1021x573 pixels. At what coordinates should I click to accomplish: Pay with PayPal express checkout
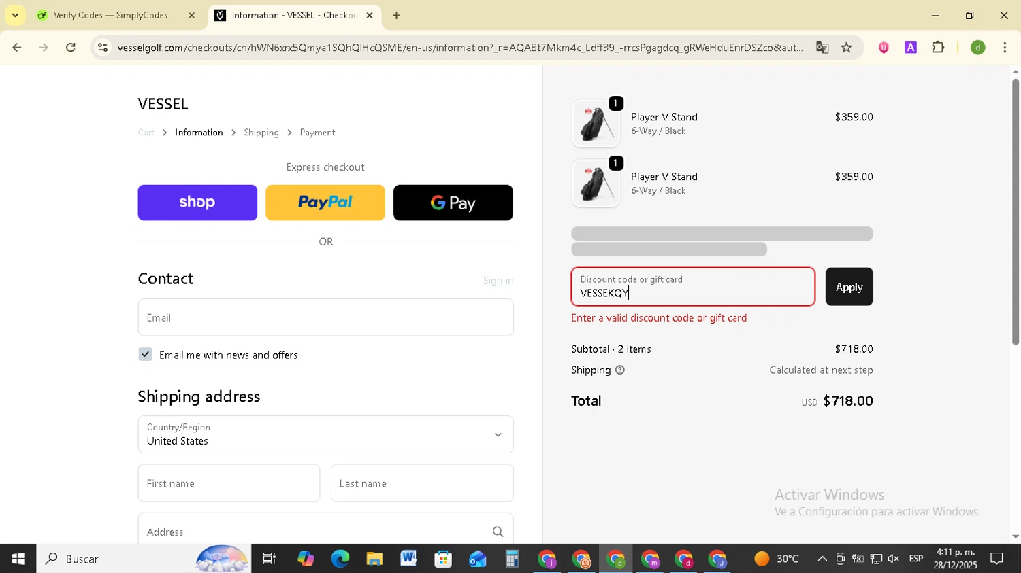[325, 203]
